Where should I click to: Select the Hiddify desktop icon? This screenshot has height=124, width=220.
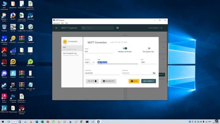pyautogui.click(x=13, y=51)
